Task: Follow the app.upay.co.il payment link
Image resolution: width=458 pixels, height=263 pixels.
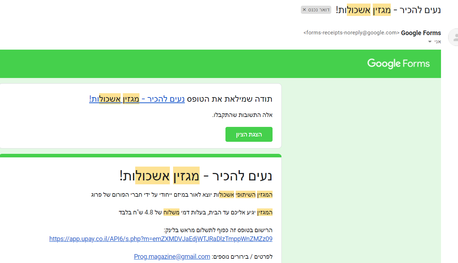Action: (x=161, y=239)
